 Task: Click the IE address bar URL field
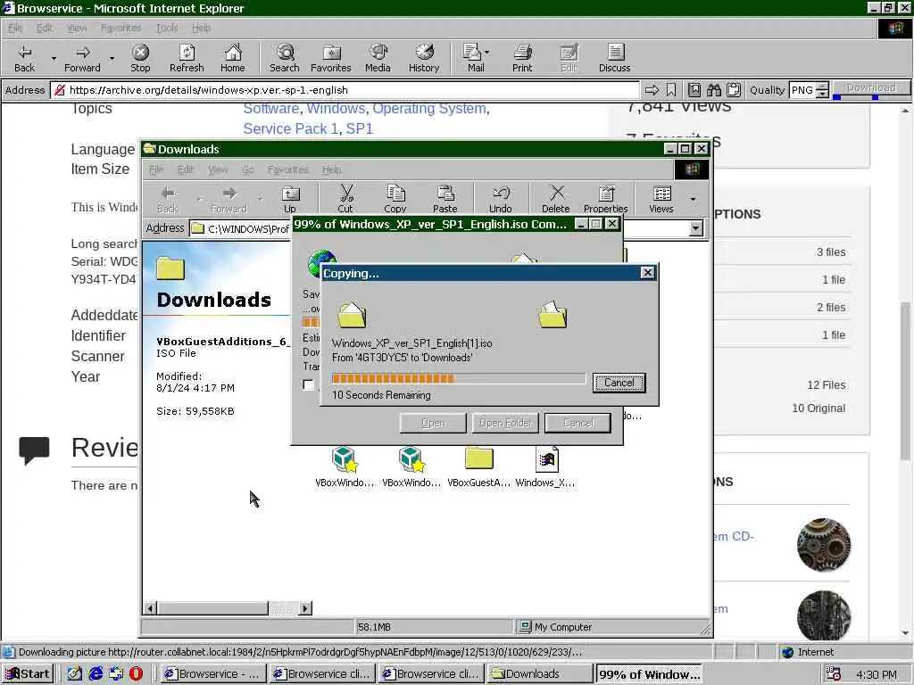345,90
